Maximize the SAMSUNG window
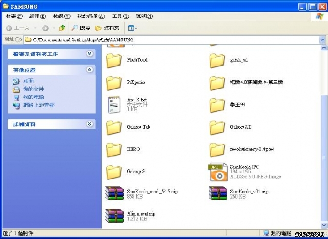 pos(313,7)
